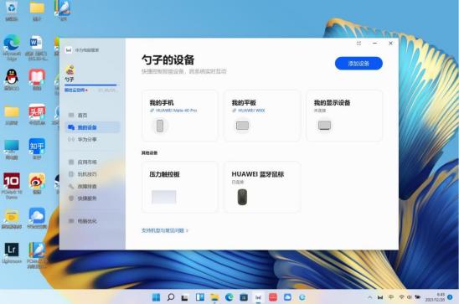
Task: Click the tablet icon in 我的平板 card
Action: pos(242,126)
